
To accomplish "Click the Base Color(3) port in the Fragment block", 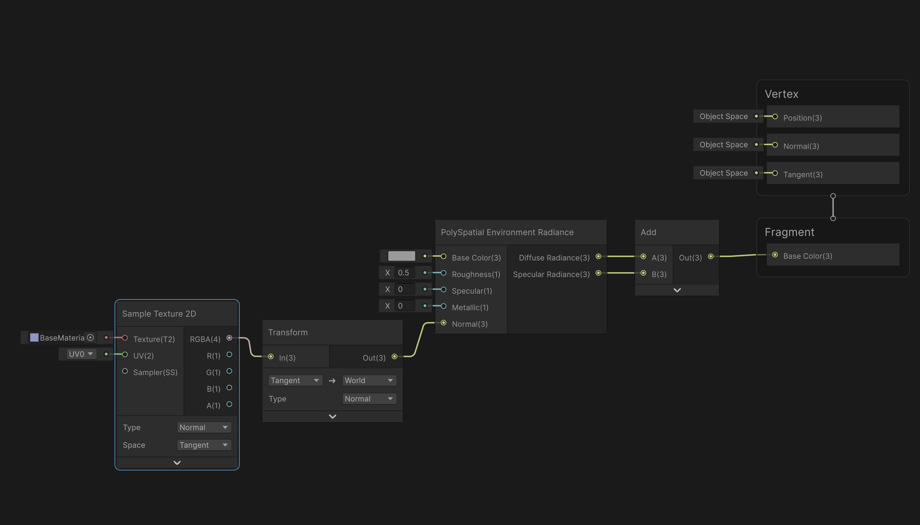I will pyautogui.click(x=775, y=255).
